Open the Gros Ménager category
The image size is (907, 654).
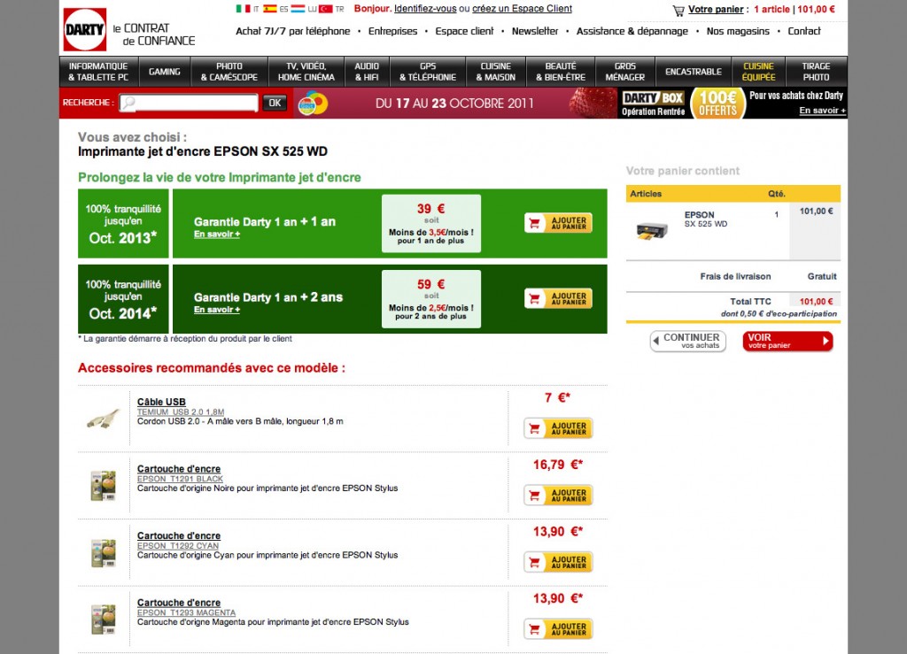tap(625, 72)
